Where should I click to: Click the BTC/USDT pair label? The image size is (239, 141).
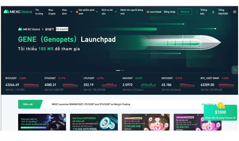click(11, 78)
